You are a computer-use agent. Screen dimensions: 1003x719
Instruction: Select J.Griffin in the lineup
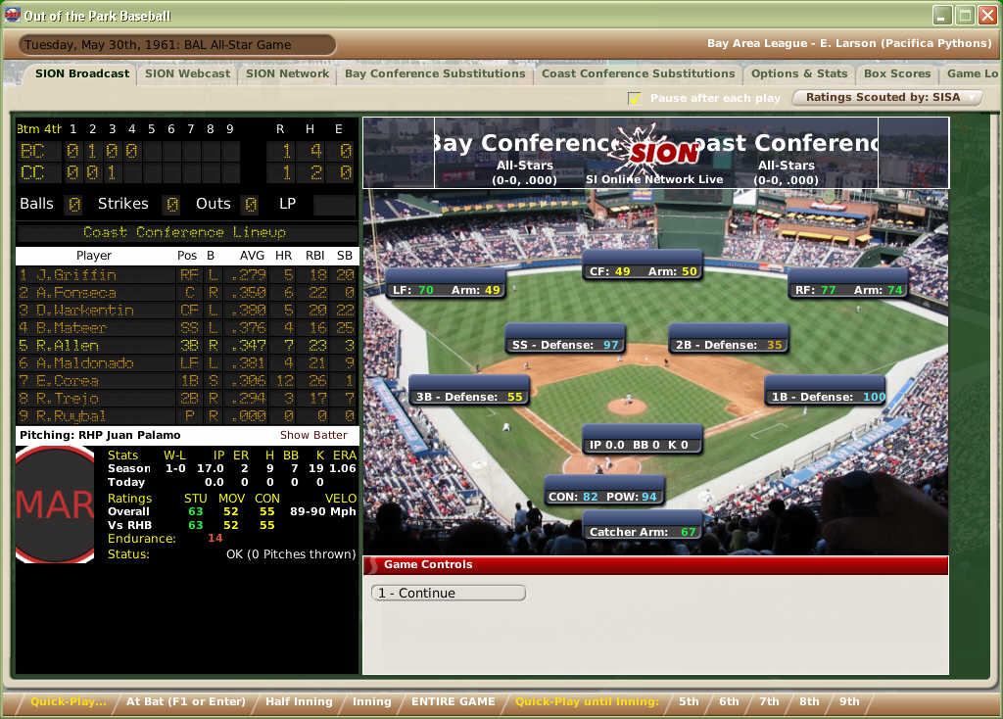[x=187, y=275]
